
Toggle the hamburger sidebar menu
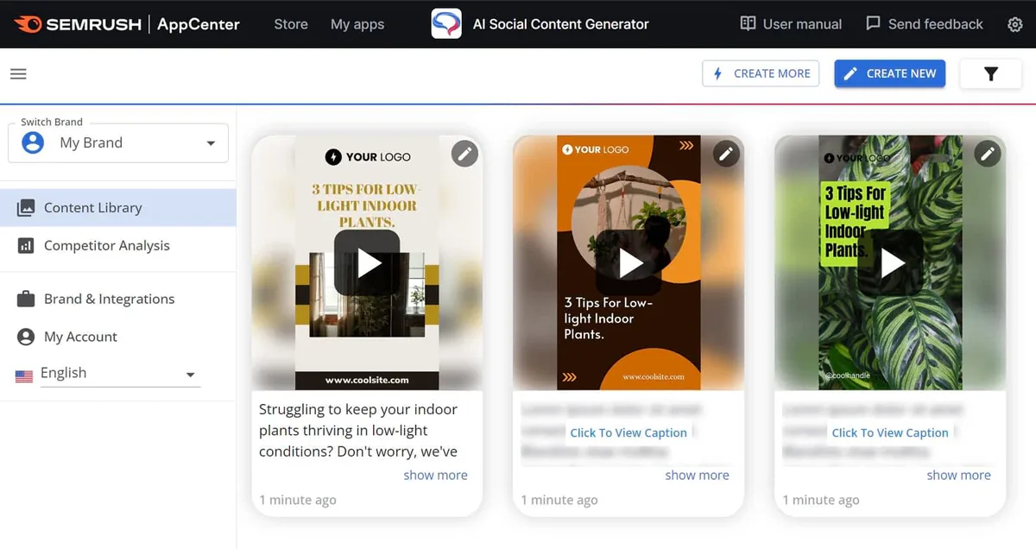tap(18, 73)
